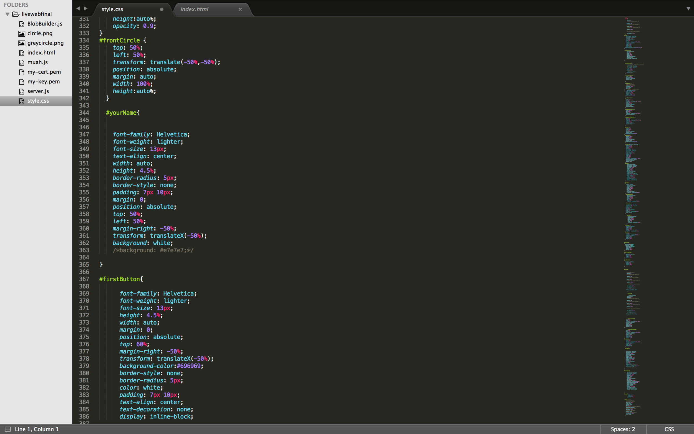This screenshot has width=694, height=434.
Task: Click 'text-decoration: none' line
Action: click(x=156, y=409)
